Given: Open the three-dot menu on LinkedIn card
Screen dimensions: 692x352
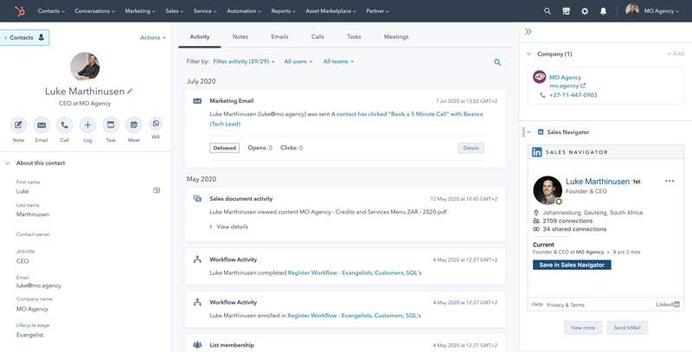Looking at the screenshot, I should coord(670,181).
